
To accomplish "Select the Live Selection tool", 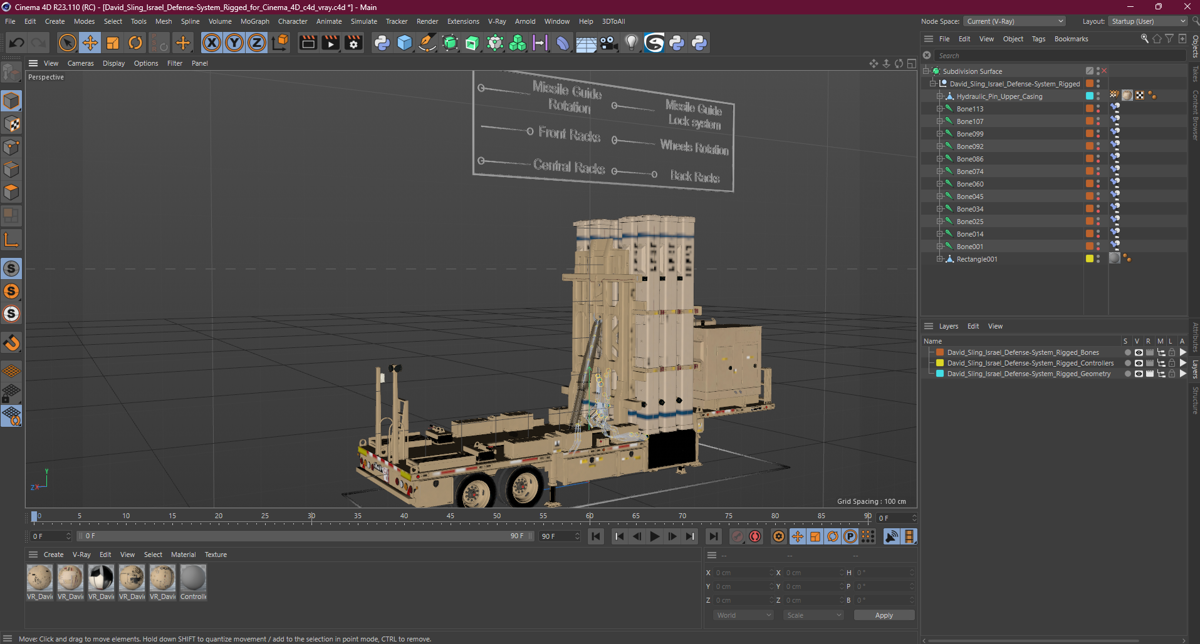I will [67, 43].
